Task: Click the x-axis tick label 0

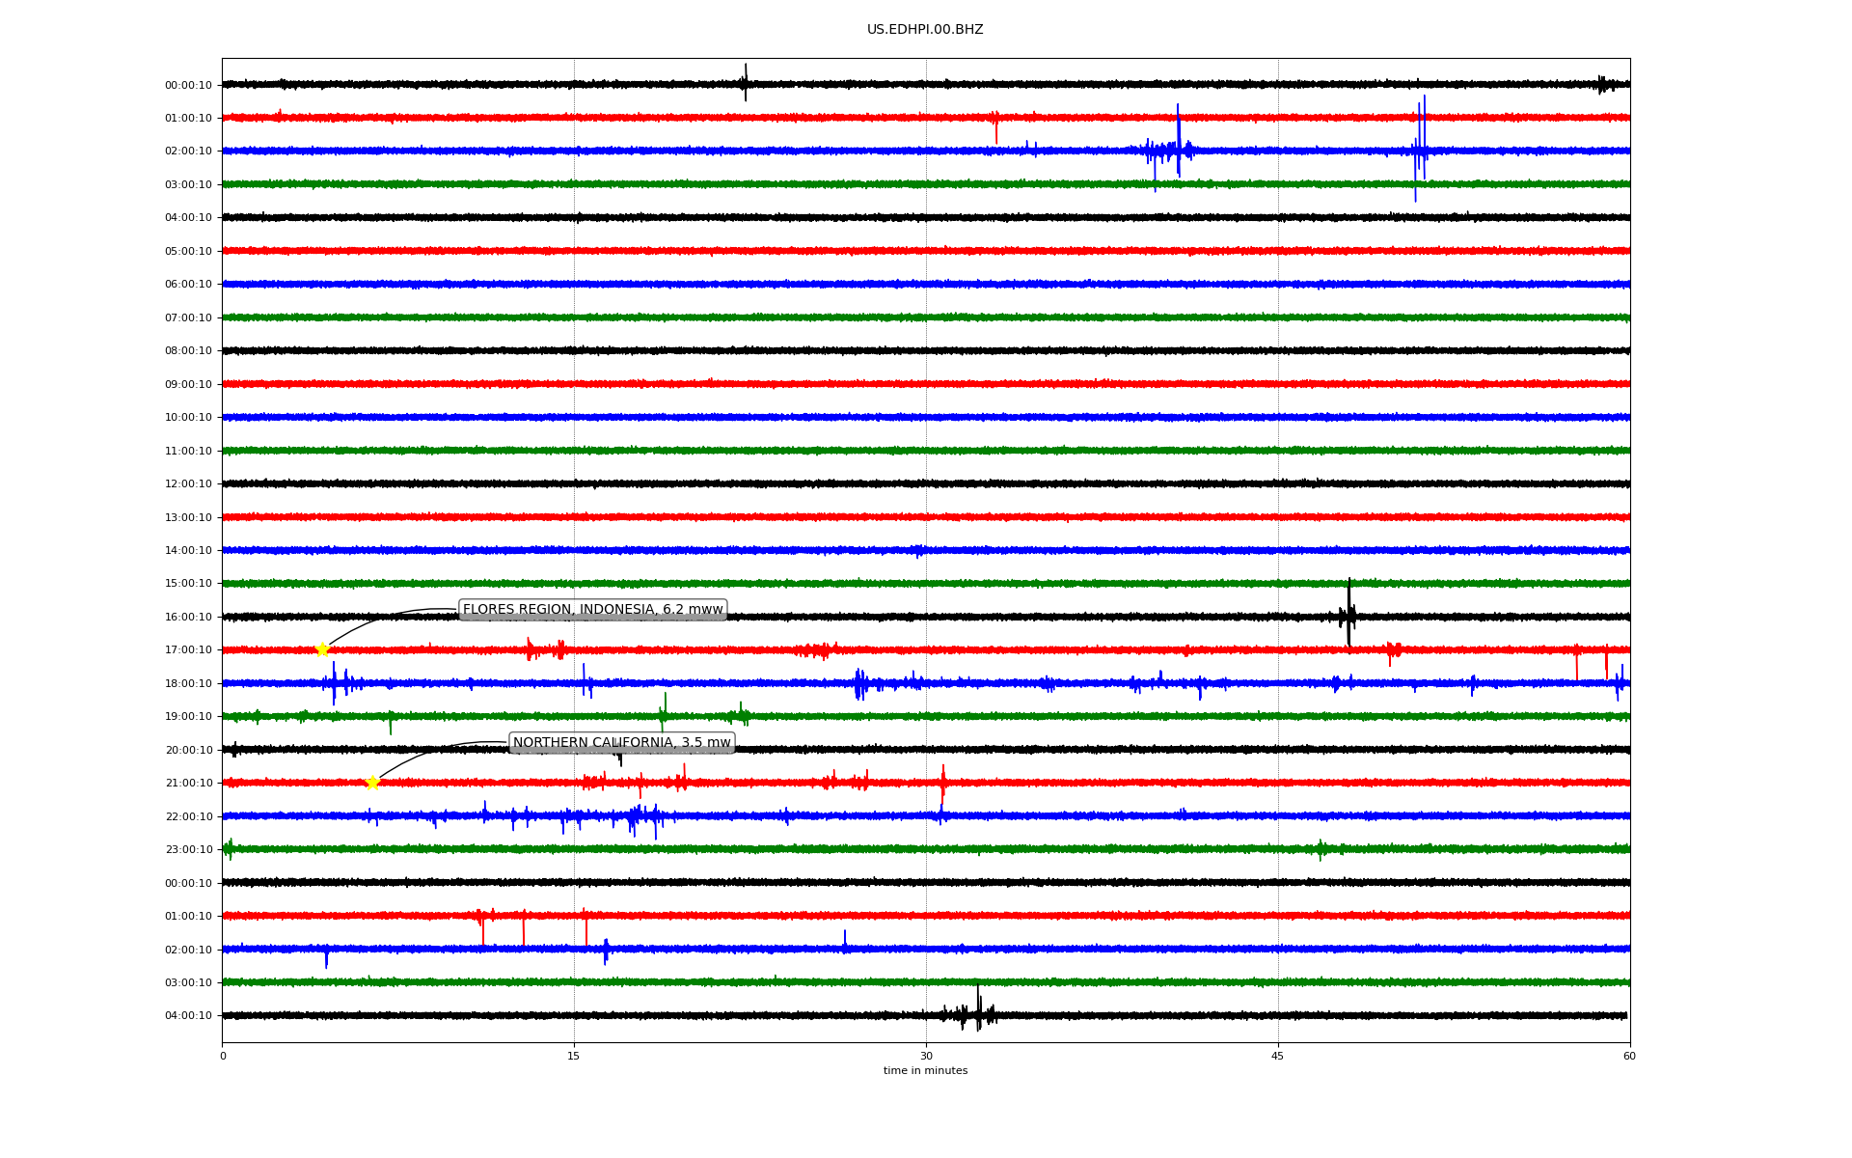Action: 223,1057
